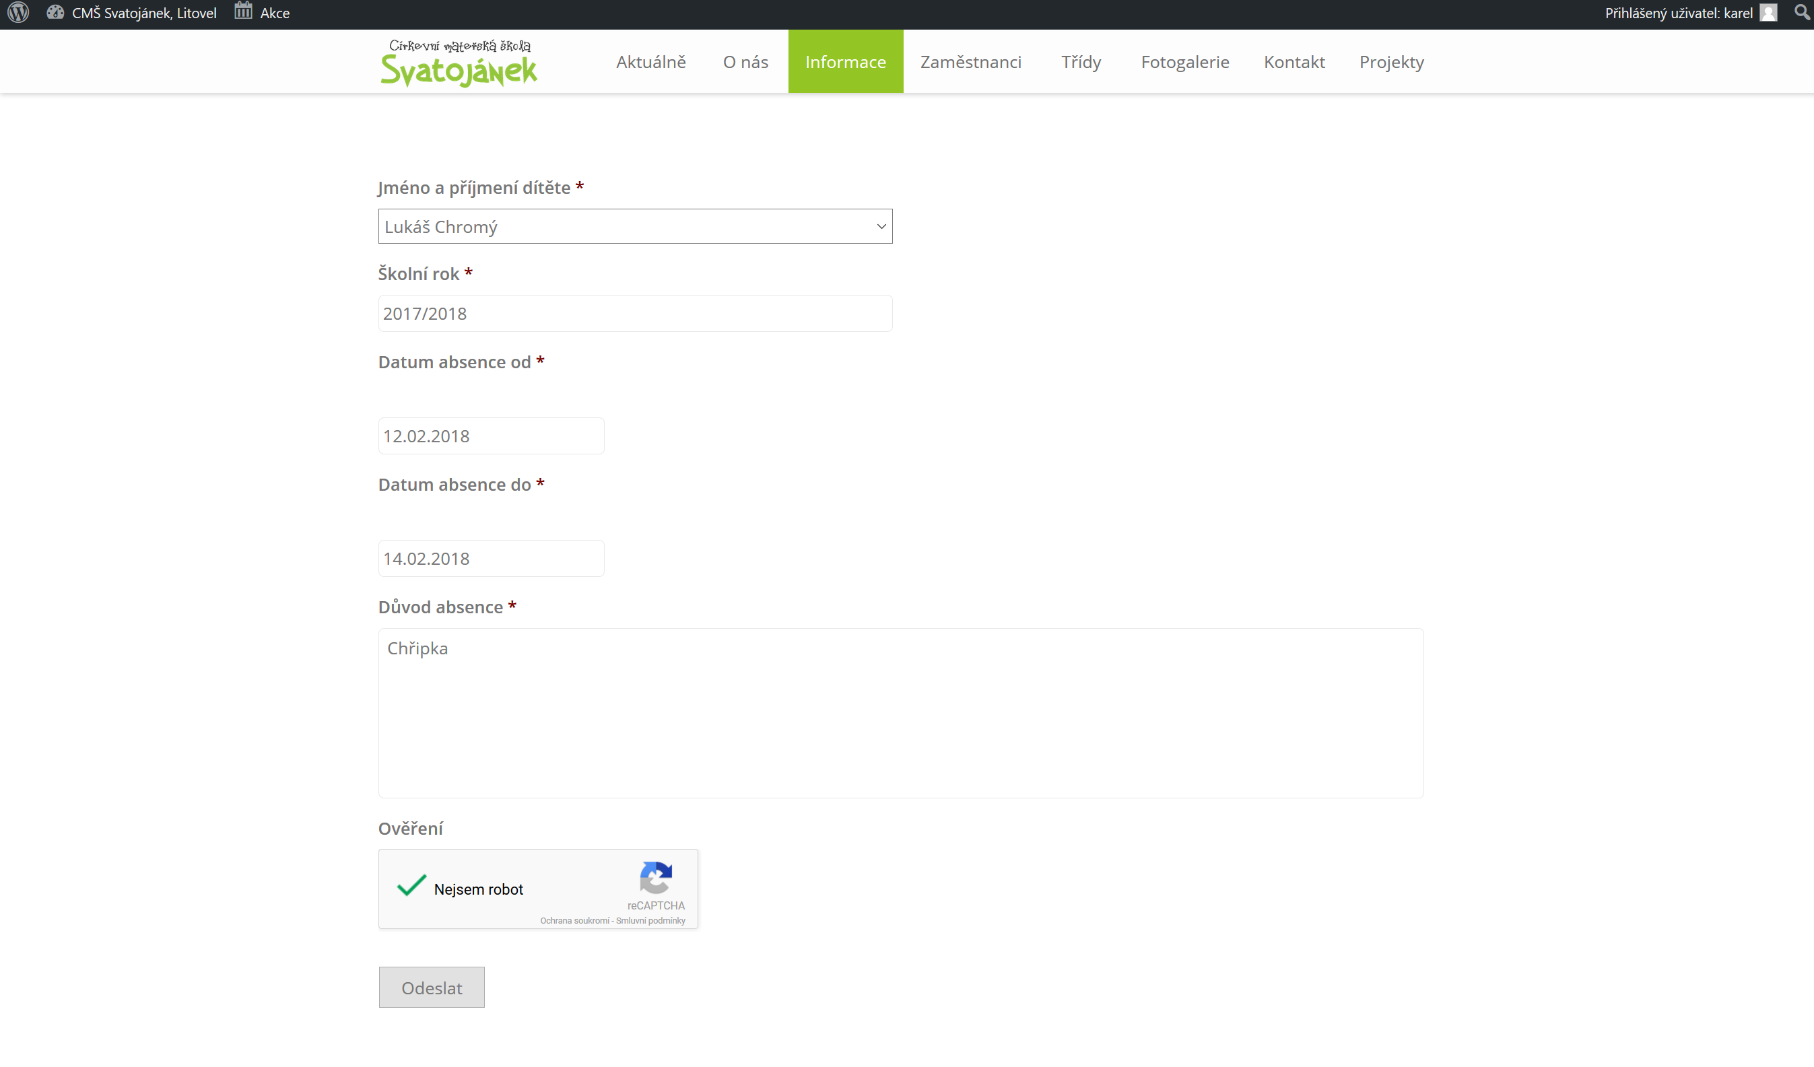Click the user avatar icon
This screenshot has width=1814, height=1067.
click(1769, 13)
